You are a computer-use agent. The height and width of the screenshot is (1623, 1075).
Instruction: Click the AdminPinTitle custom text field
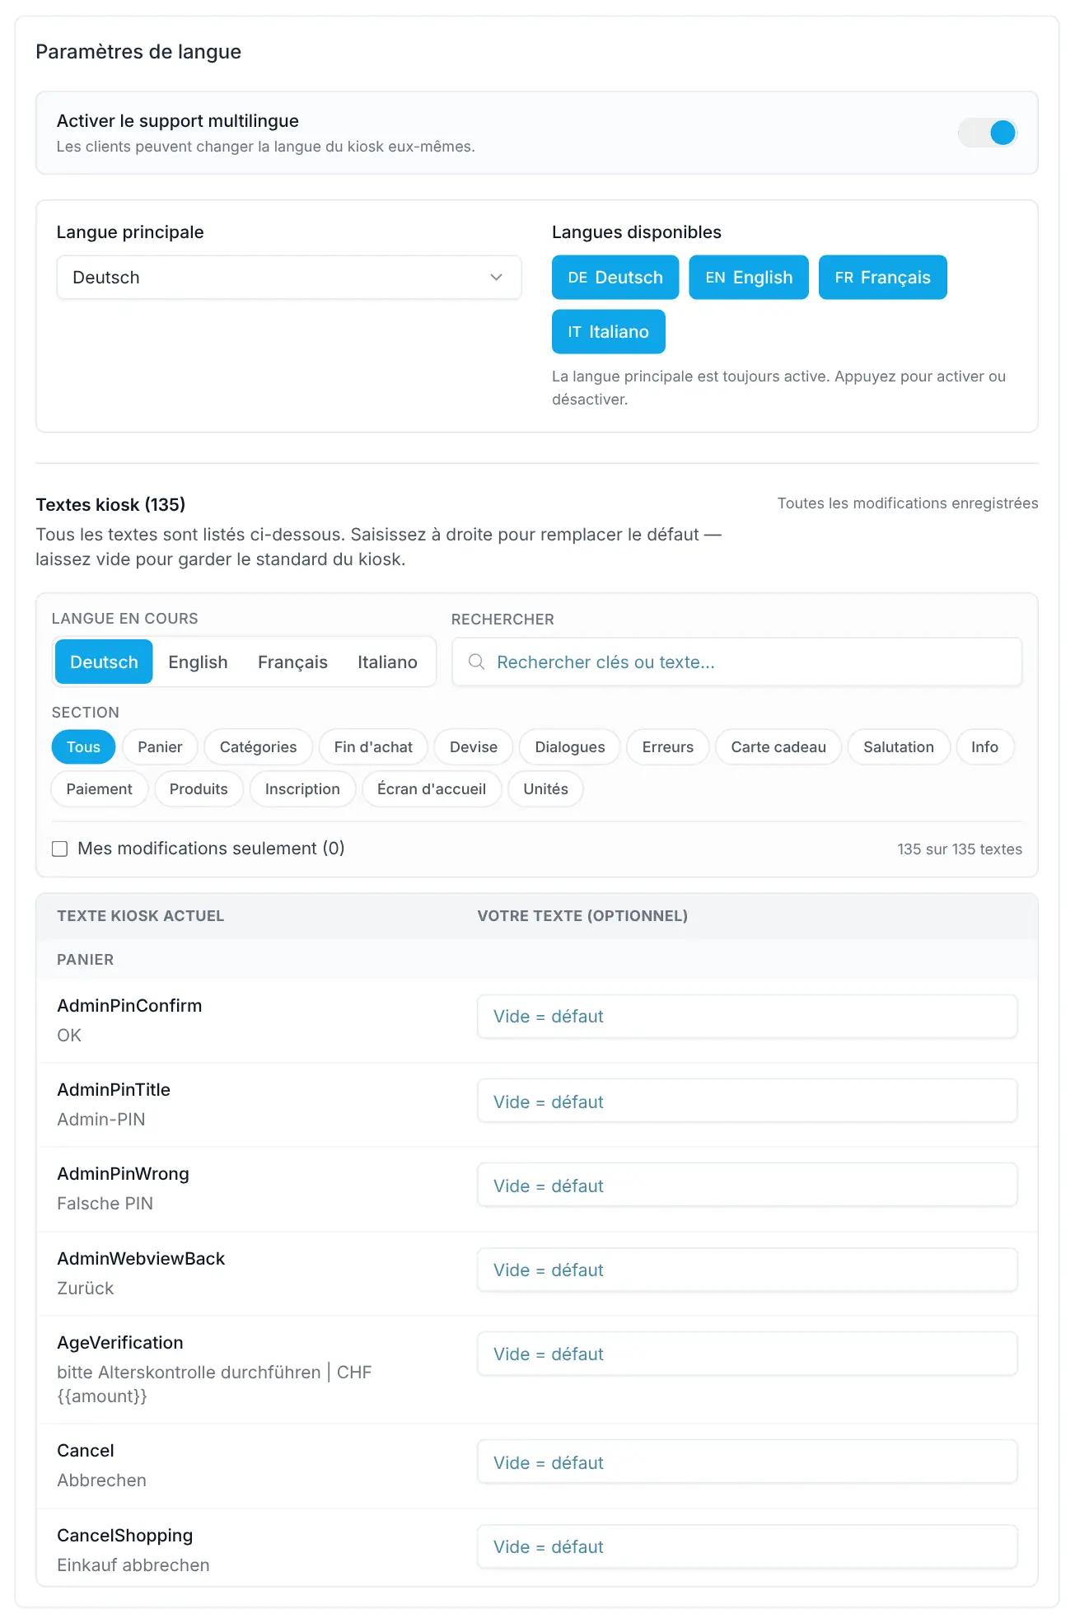coord(747,1102)
